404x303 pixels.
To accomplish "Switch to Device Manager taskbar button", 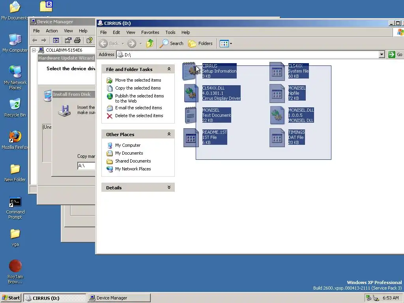I will (x=119, y=298).
